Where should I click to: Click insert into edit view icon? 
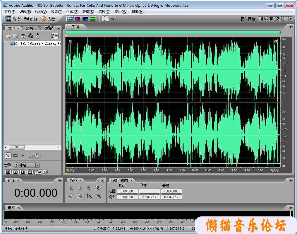pyautogui.click(x=23, y=36)
